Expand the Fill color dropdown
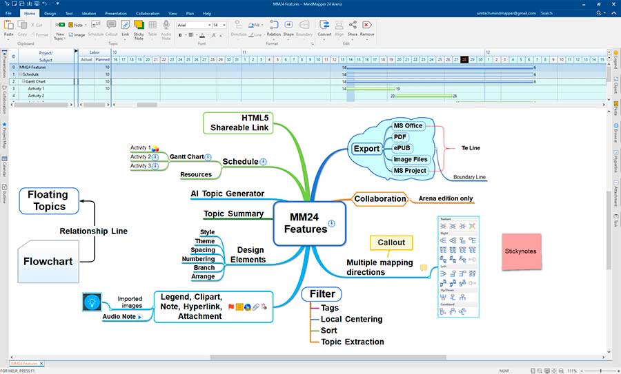Screen dimensions: 621x374 coord(263,25)
